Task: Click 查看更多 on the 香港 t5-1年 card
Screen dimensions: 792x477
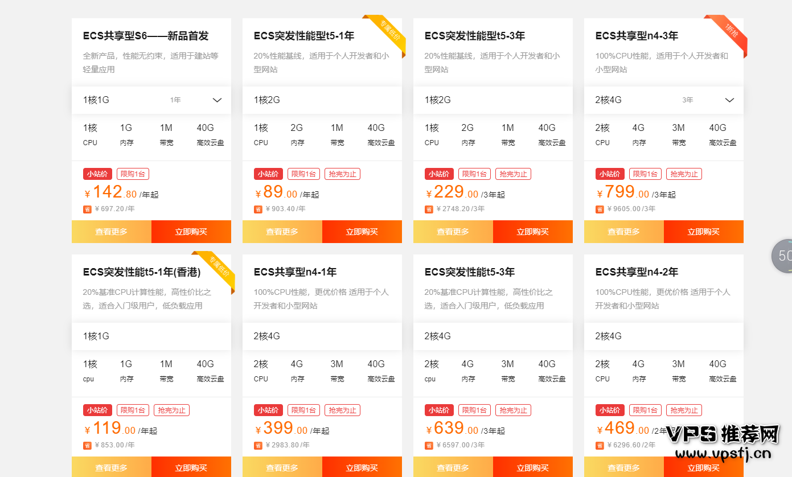Action: tap(112, 467)
